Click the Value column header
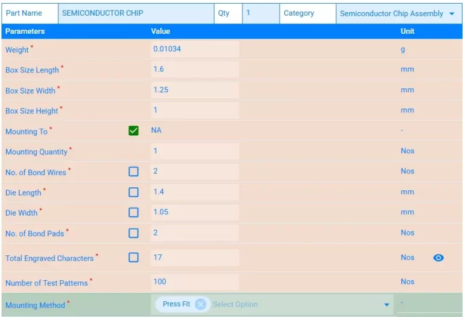Screen dimensions: 463x317 160,31
